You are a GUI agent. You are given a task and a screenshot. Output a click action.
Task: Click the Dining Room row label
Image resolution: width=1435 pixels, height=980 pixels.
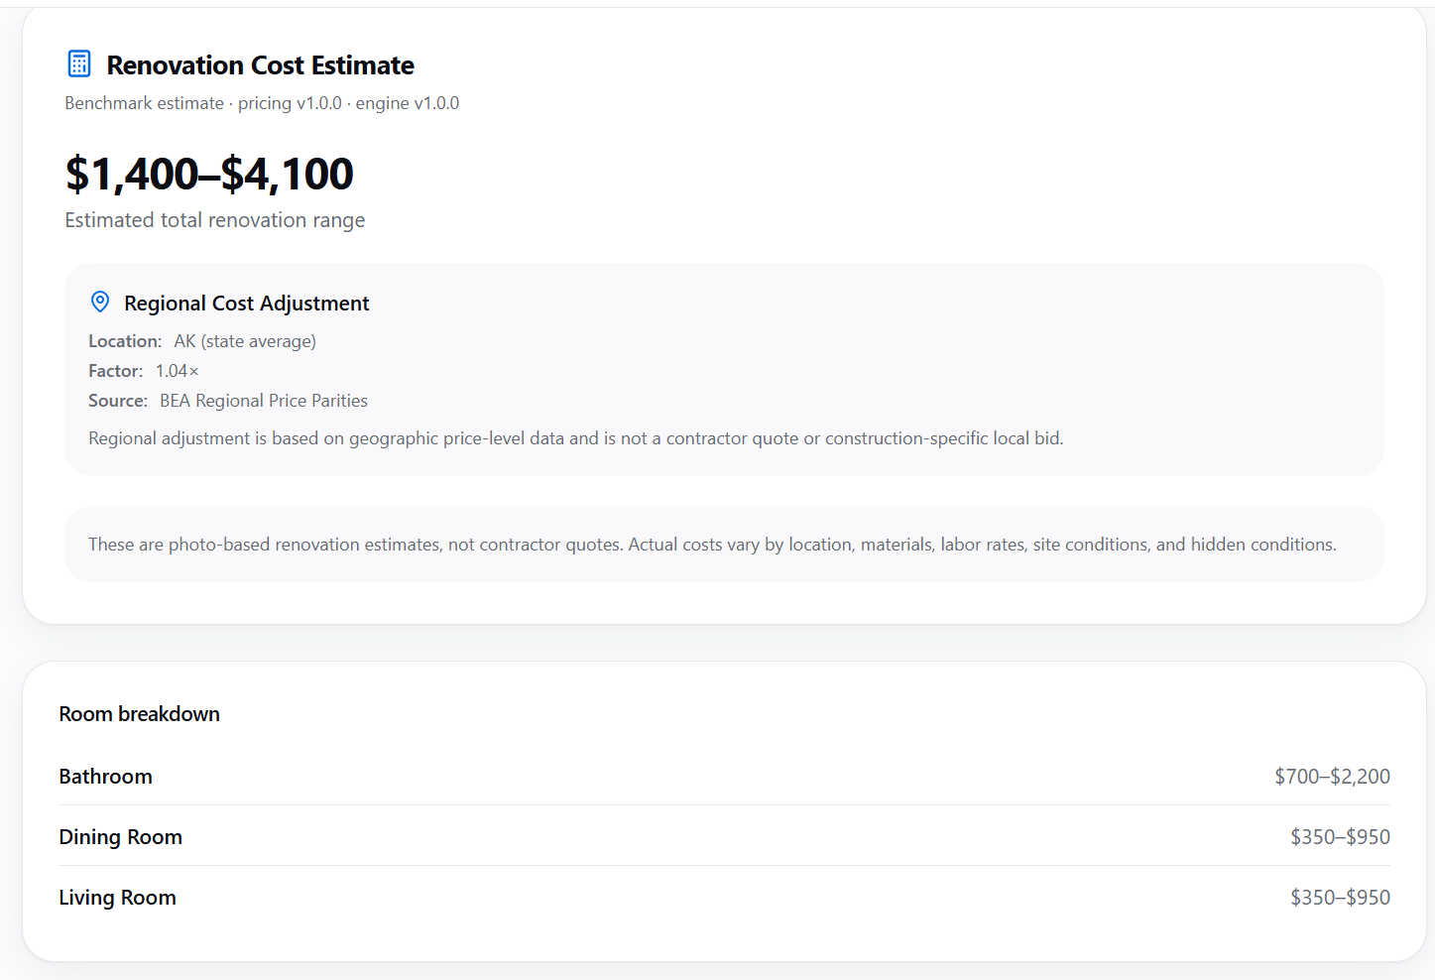pyautogui.click(x=121, y=837)
